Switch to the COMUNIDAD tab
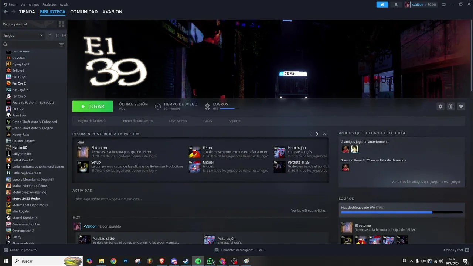 coord(84,12)
